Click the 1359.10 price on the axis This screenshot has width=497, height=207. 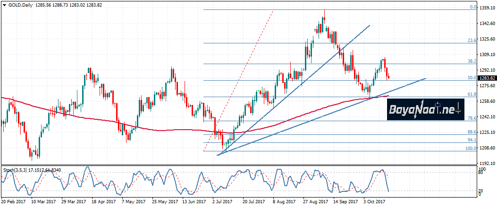coord(487,8)
